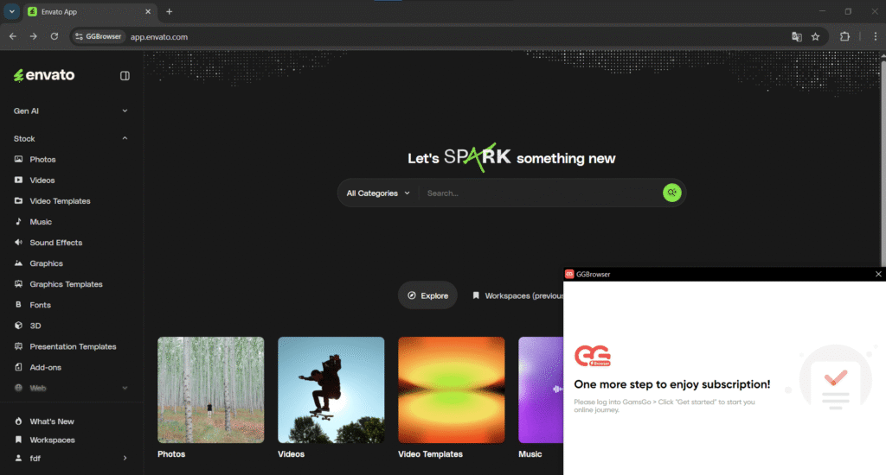Image resolution: width=886 pixels, height=475 pixels.
Task: Collapse the Stock section
Action: tap(71, 138)
